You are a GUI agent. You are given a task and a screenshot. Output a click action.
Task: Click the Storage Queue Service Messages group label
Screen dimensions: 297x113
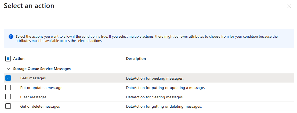point(42,69)
